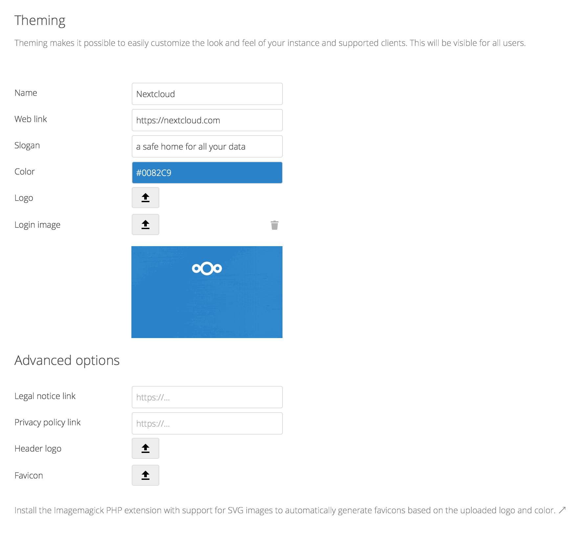Image resolution: width=586 pixels, height=533 pixels.
Task: Click the trash icon beside Login image
Action: [275, 225]
